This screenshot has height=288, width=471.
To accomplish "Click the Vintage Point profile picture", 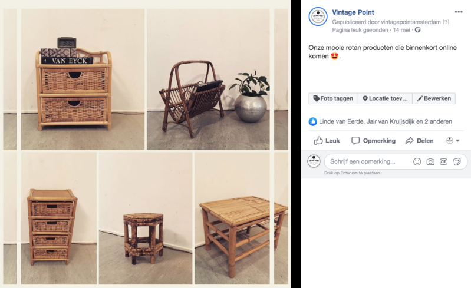I will 318,17.
